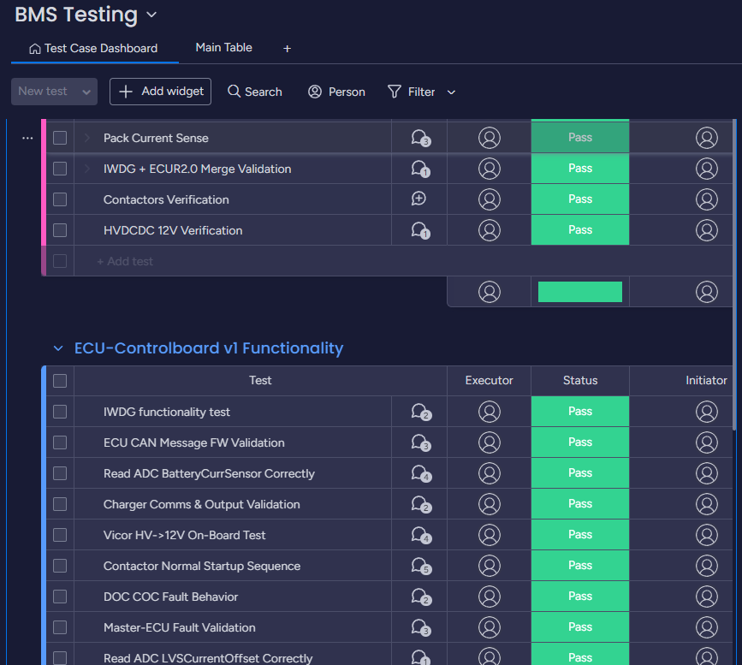Tick the DOC COC Fault Behavior checkbox

60,597
